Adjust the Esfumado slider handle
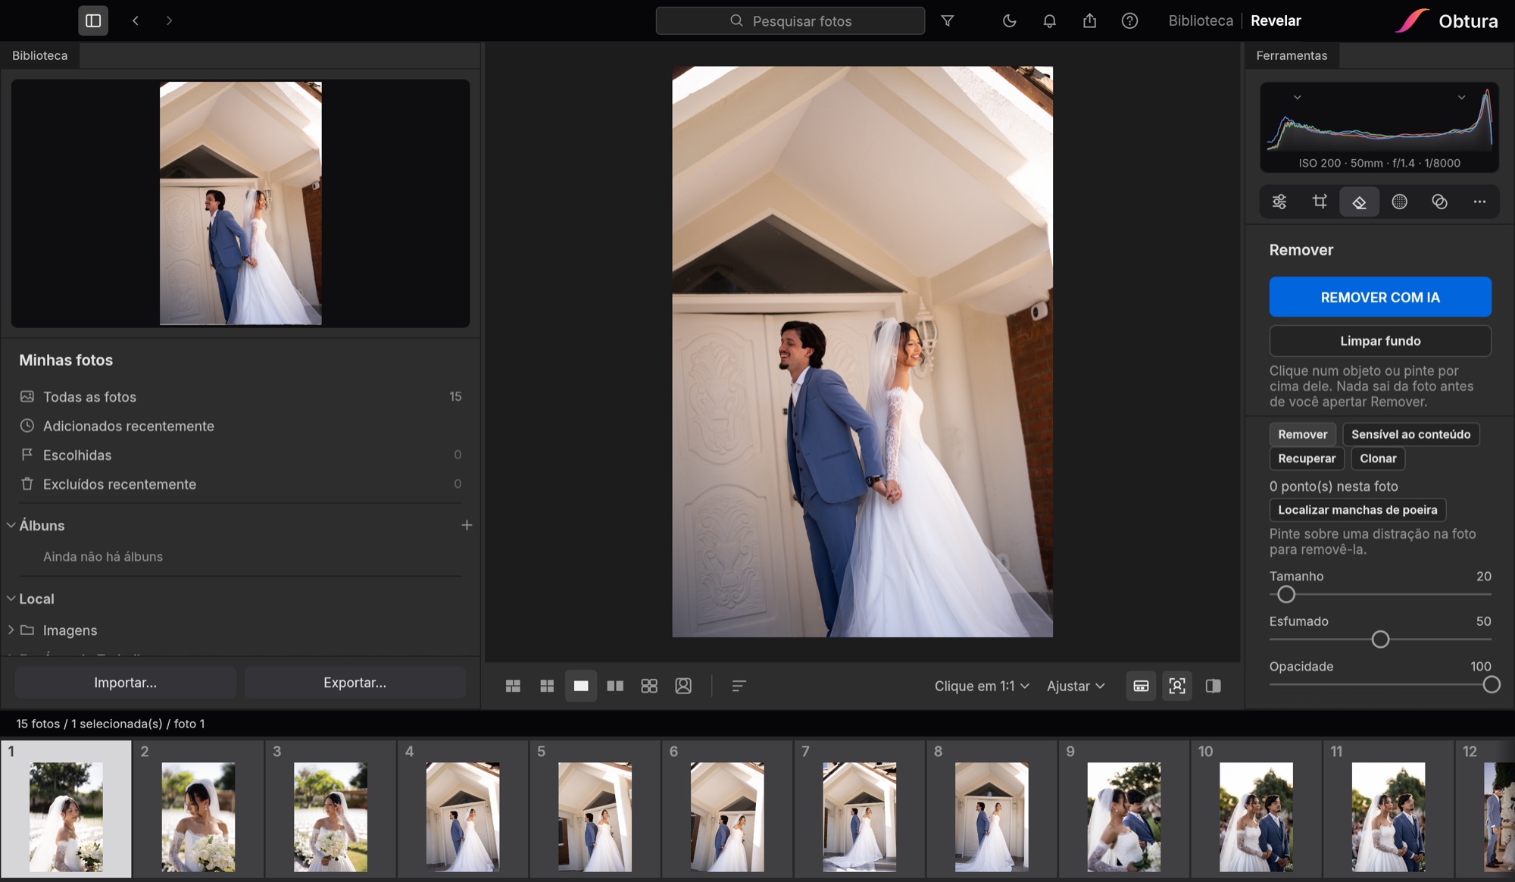 coord(1380,640)
